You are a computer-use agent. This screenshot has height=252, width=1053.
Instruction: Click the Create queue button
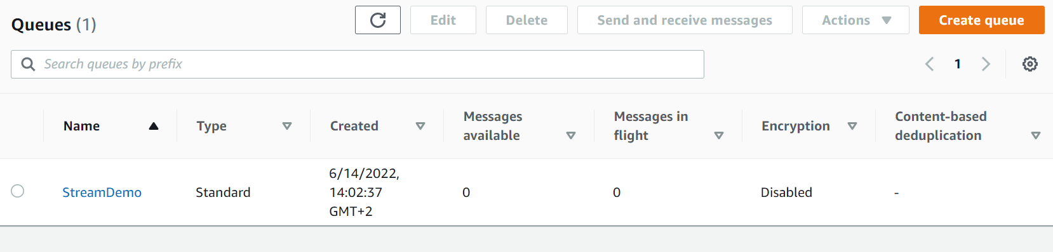[982, 20]
